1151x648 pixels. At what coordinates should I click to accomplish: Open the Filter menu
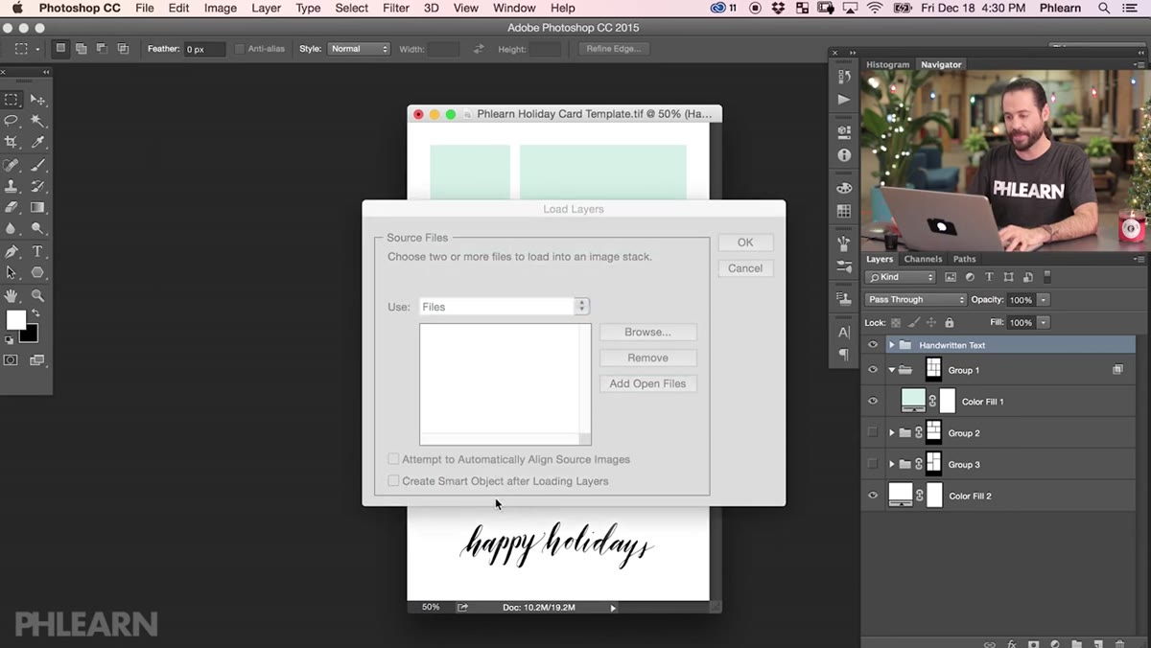pos(396,8)
